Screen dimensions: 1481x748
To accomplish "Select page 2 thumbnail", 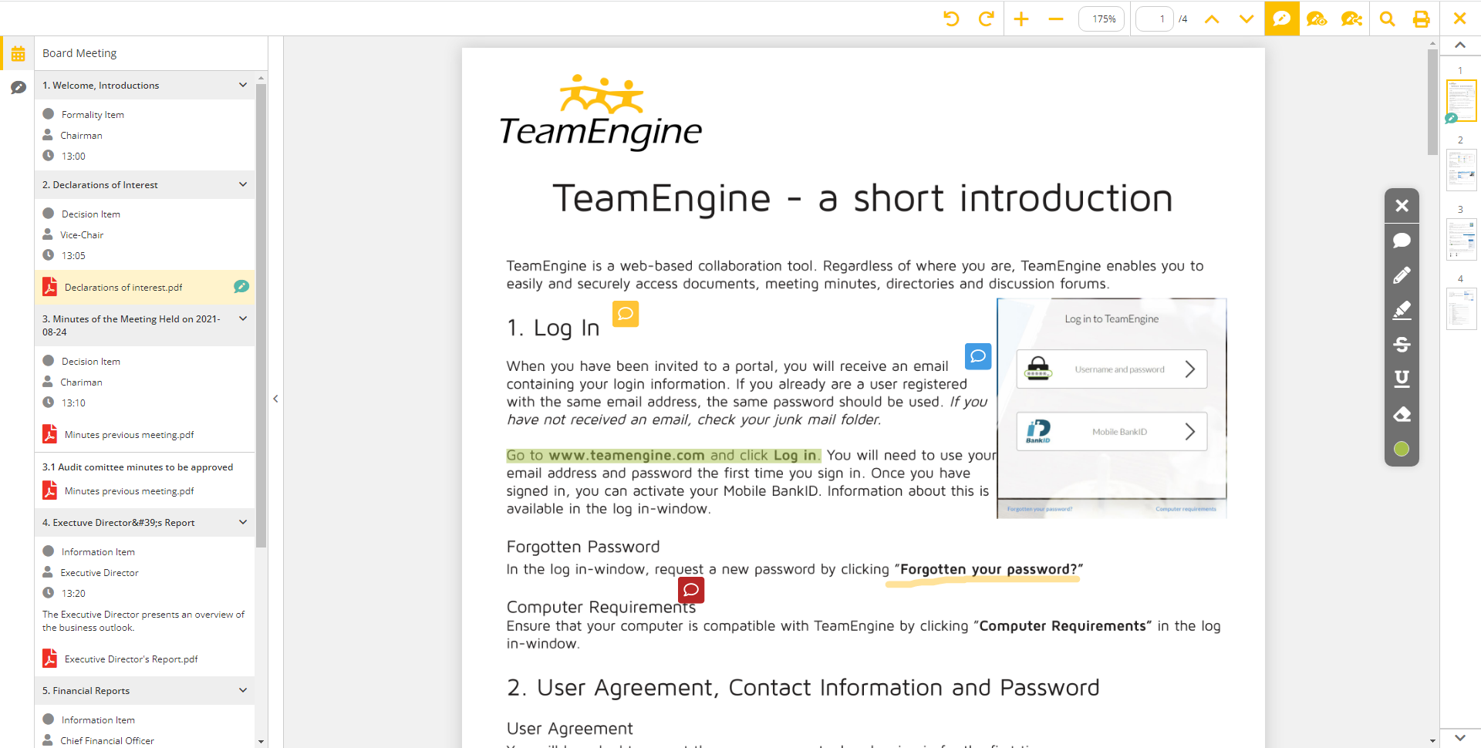I will click(1461, 170).
